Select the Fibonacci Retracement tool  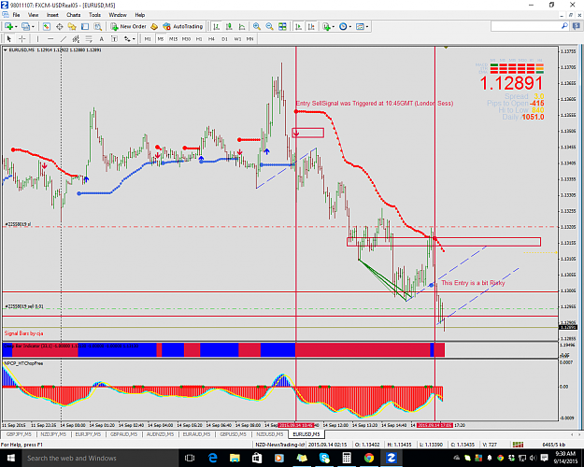point(89,38)
